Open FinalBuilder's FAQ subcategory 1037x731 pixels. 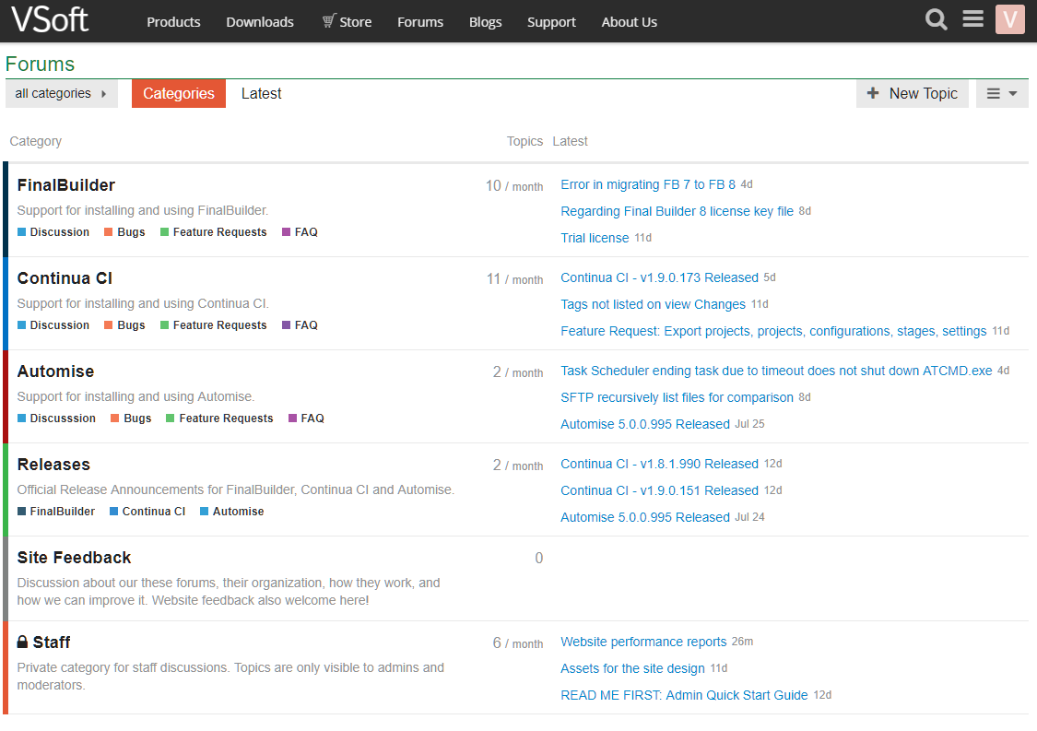pos(300,232)
